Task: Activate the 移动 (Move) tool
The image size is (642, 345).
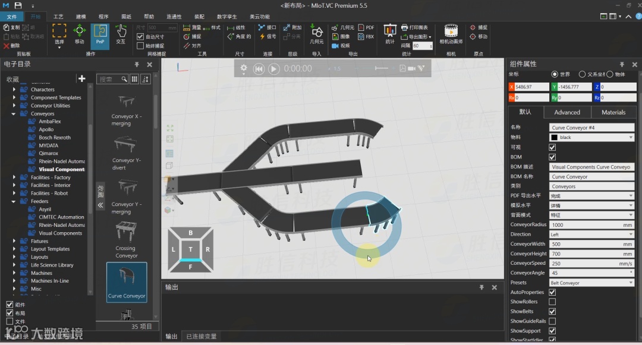Action: click(80, 34)
